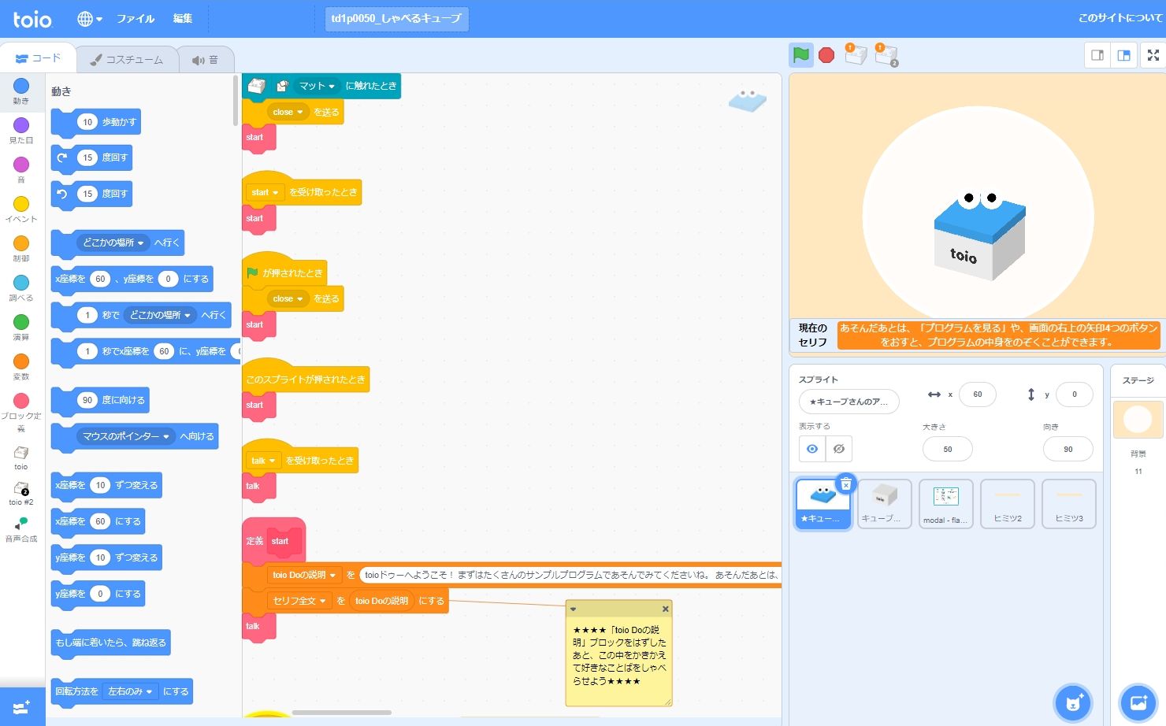Switch to the 音 sound tab
This screenshot has height=726, width=1166.
coord(206,59)
